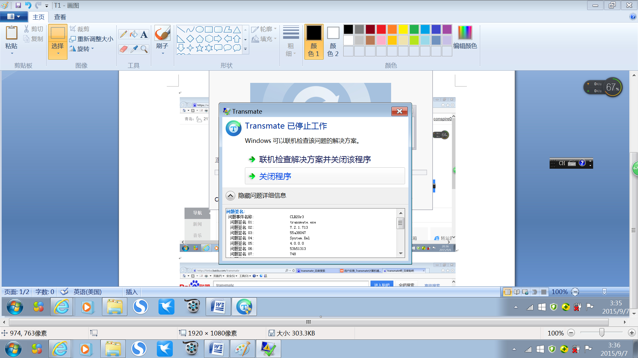
Task: Choose the Diamond shape
Action: (x=190, y=39)
